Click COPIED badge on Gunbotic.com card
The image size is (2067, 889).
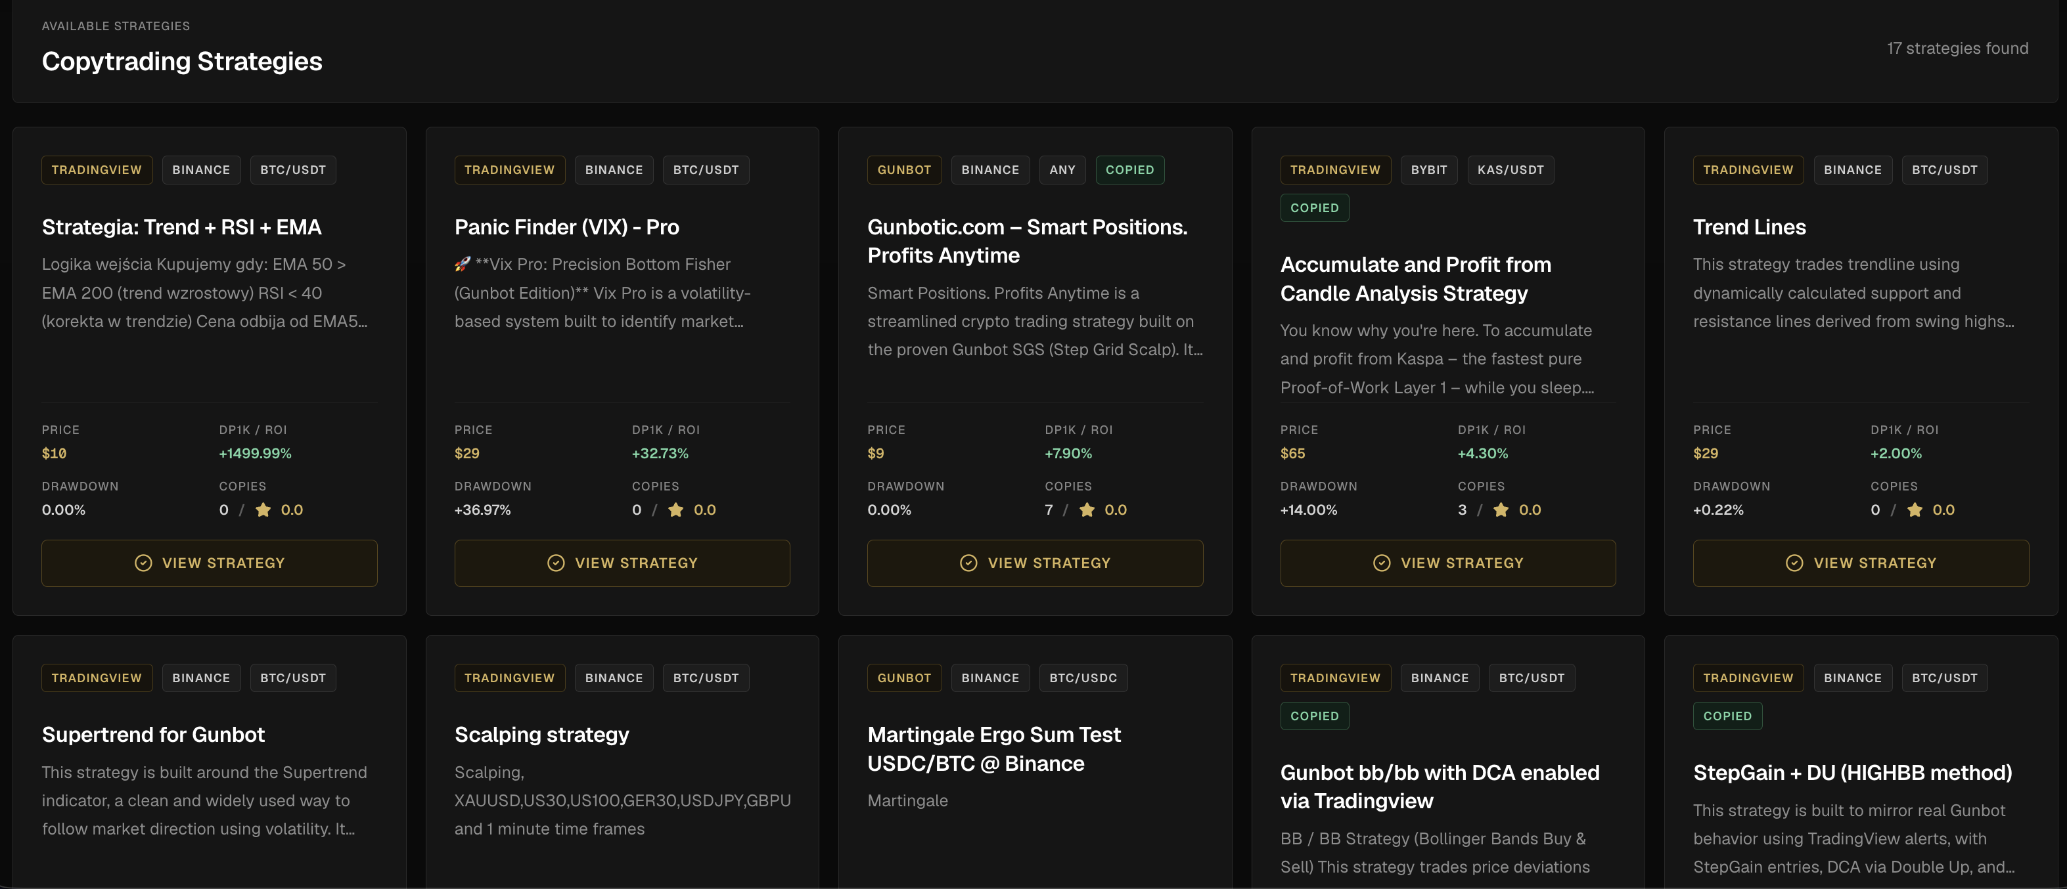point(1130,170)
